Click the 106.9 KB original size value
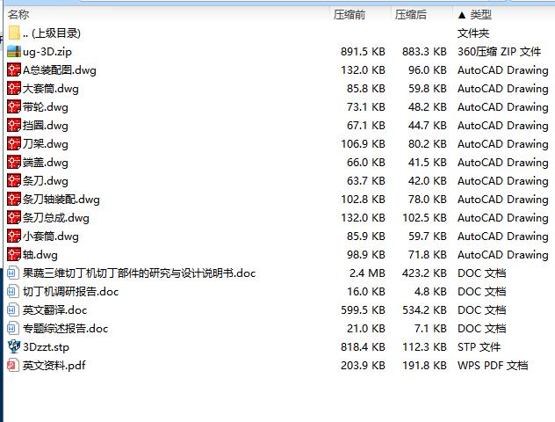Image resolution: width=555 pixels, height=422 pixels. (363, 144)
